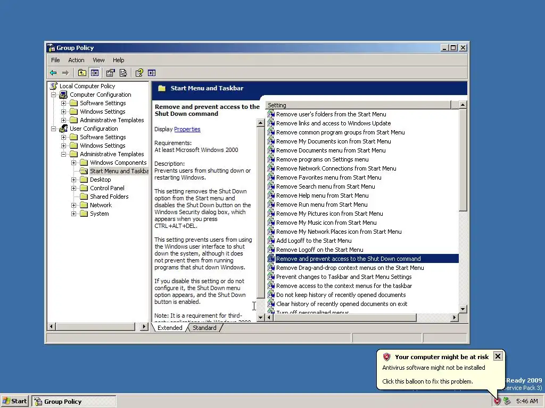
Task: Select Remove user's folders from Start Menu
Action: [x=331, y=115]
